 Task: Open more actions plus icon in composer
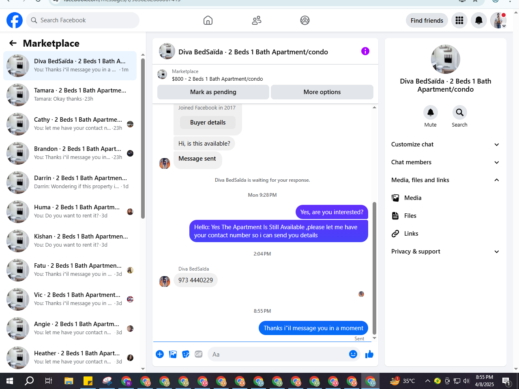pyautogui.click(x=160, y=354)
